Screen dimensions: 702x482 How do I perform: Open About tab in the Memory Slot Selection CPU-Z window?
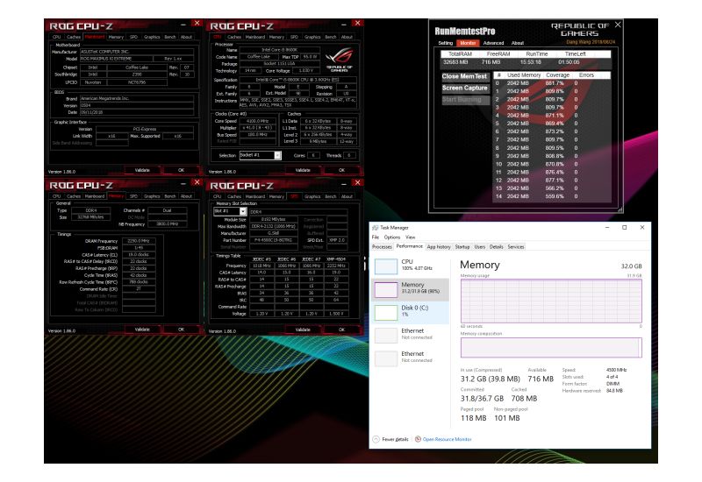347,196
